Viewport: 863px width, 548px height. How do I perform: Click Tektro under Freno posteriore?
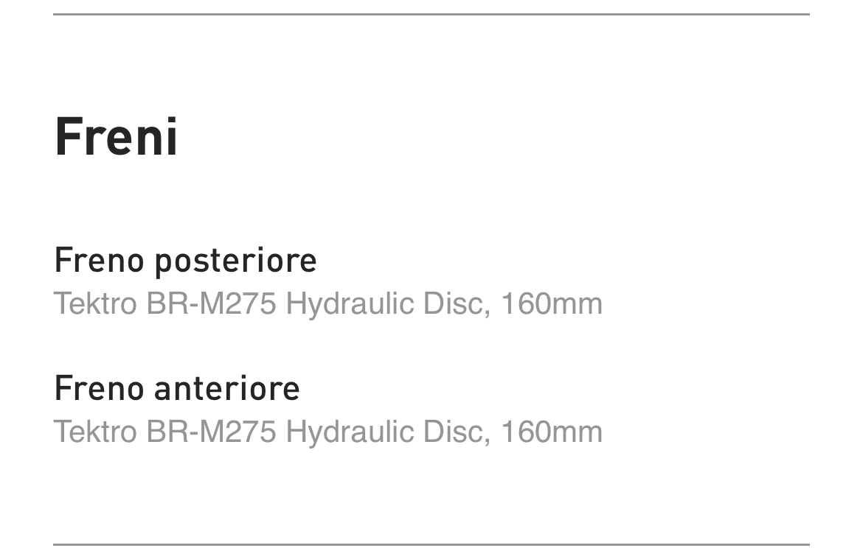(x=95, y=304)
